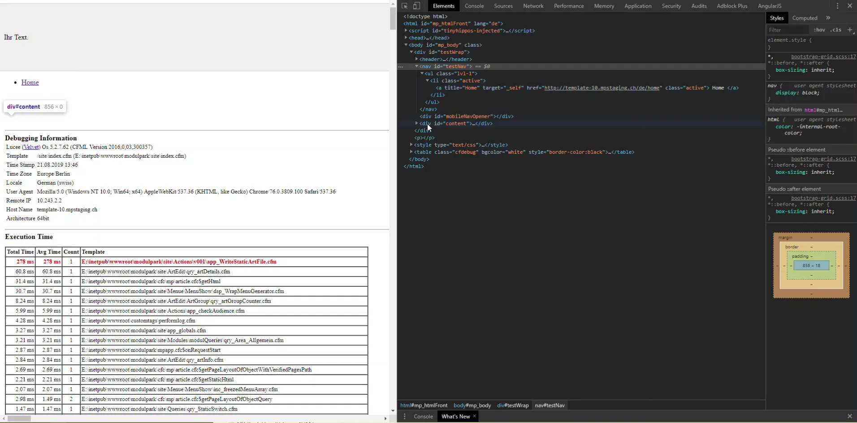This screenshot has height=423, width=857.
Task: Click the Total Time column header
Action: 20,252
